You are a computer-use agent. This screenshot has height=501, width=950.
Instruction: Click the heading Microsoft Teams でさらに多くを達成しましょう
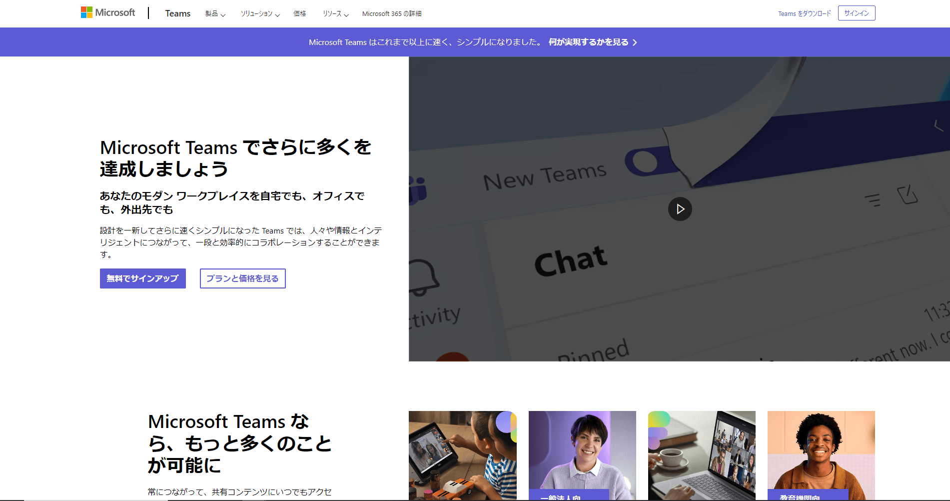pyautogui.click(x=235, y=158)
